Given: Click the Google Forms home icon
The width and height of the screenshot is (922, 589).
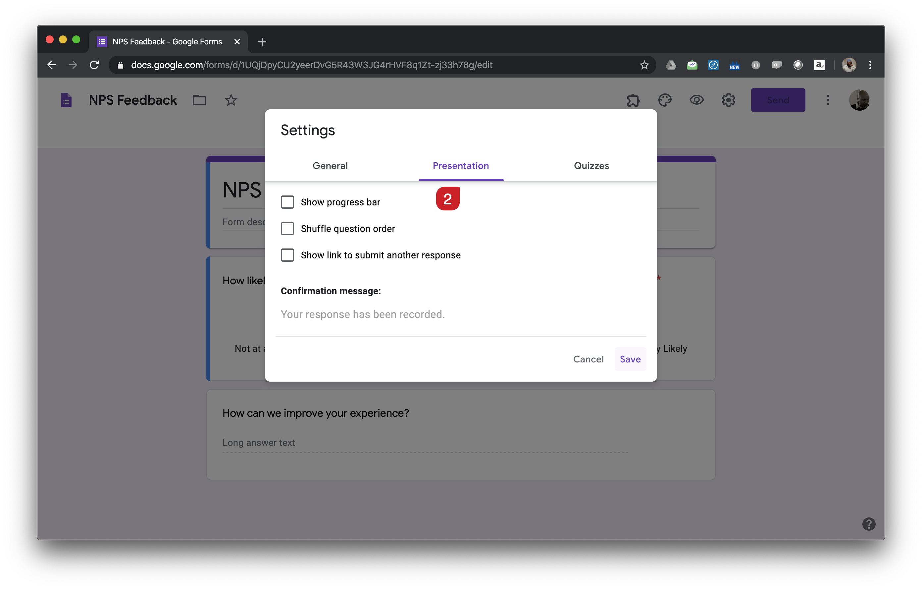Looking at the screenshot, I should 66,100.
